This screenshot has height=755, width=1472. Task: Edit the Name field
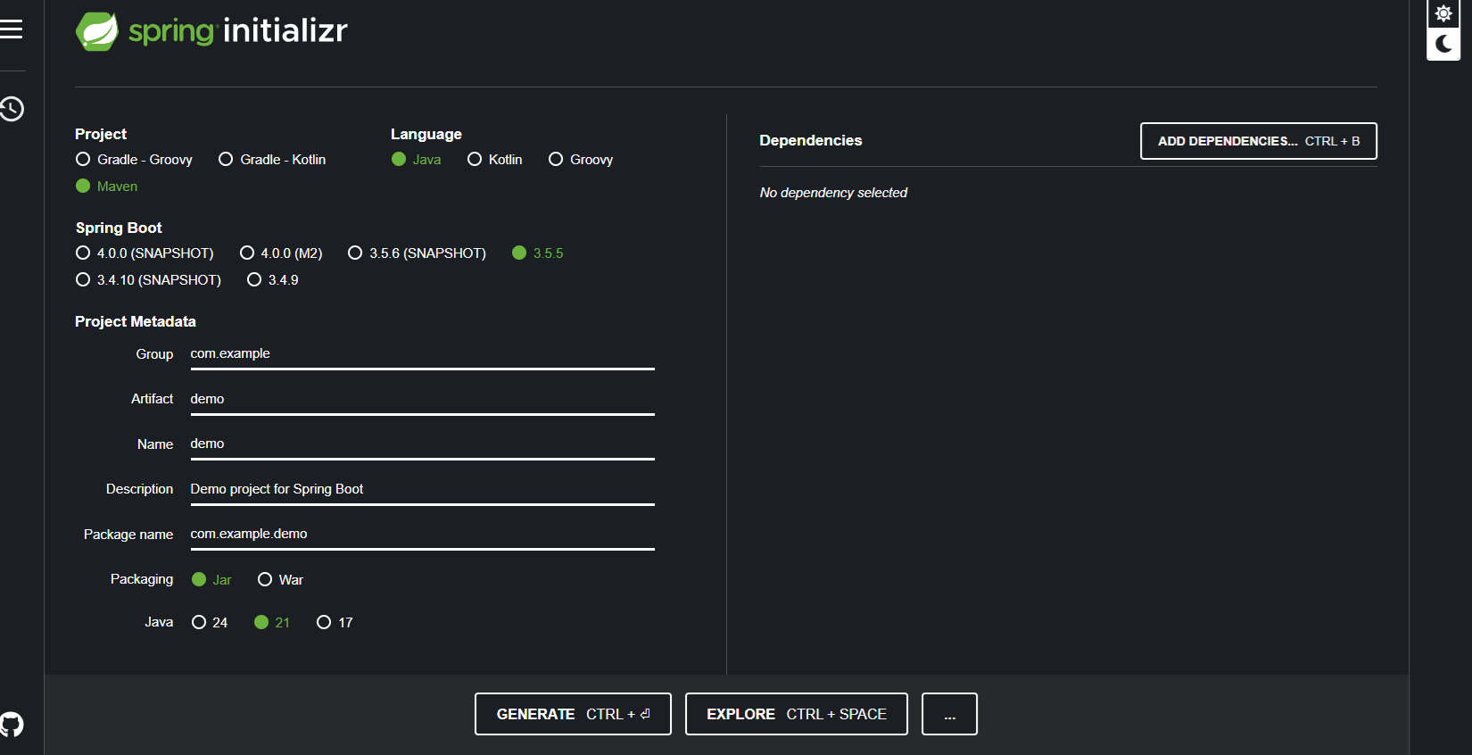click(x=422, y=444)
